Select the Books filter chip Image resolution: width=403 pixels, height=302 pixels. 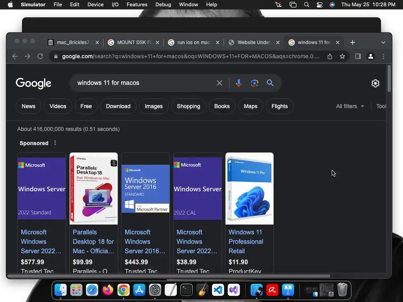pos(222,106)
